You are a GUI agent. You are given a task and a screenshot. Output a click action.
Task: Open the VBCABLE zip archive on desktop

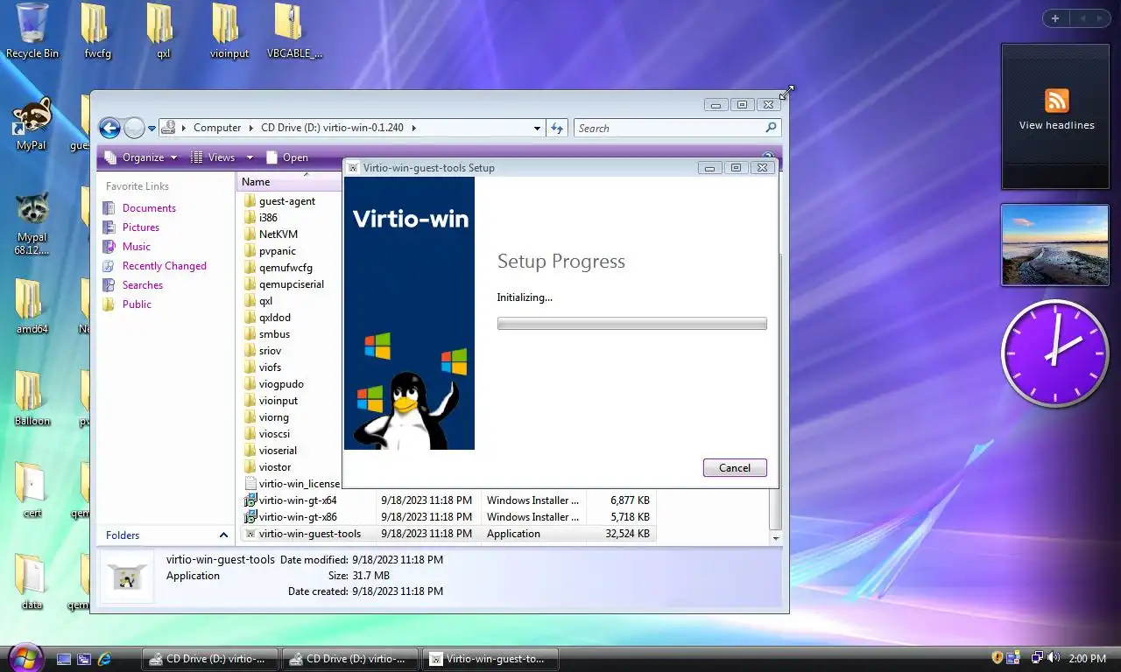294,31
